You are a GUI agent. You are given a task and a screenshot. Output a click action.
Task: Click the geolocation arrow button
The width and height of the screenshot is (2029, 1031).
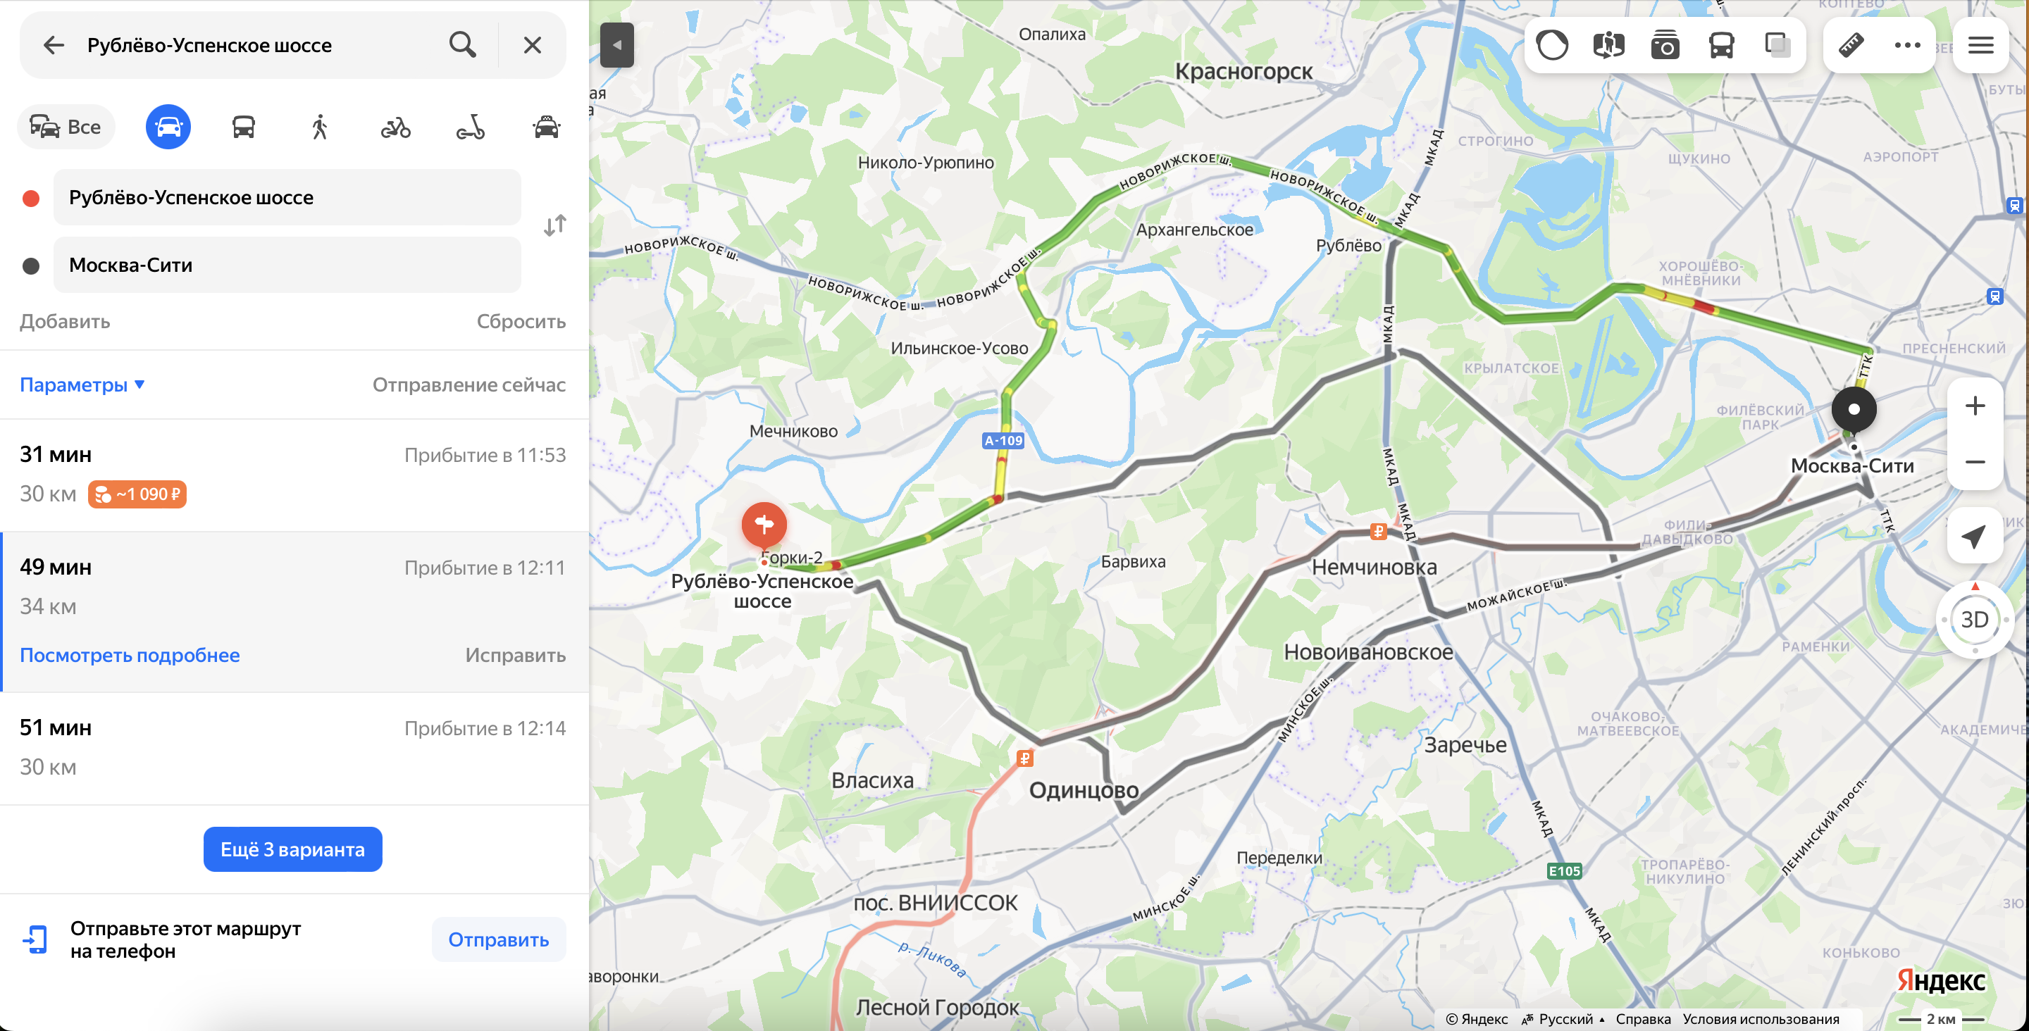click(1974, 537)
